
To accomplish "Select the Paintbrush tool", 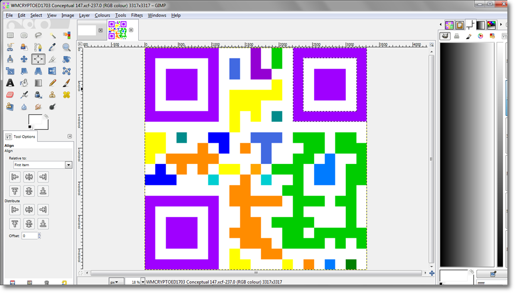I will tap(66, 83).
